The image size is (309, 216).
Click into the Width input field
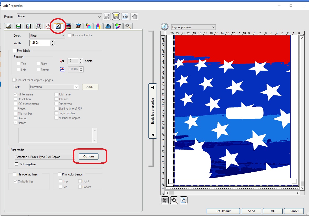[40, 43]
